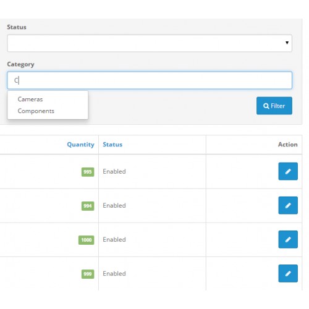The width and height of the screenshot is (309, 309).
Task: Focus the Category input field
Action: [150, 80]
